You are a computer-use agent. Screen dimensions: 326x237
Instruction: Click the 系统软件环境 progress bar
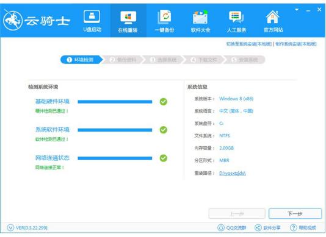115,130
